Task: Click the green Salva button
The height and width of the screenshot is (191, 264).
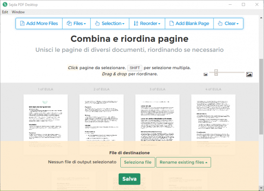Action: 129,179
